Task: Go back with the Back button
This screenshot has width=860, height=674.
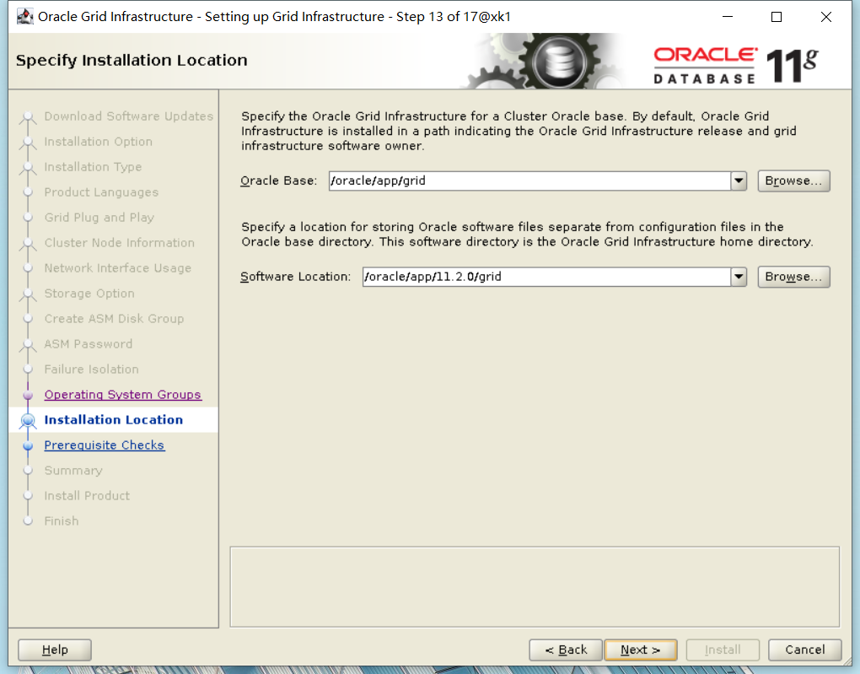Action: [x=566, y=650]
